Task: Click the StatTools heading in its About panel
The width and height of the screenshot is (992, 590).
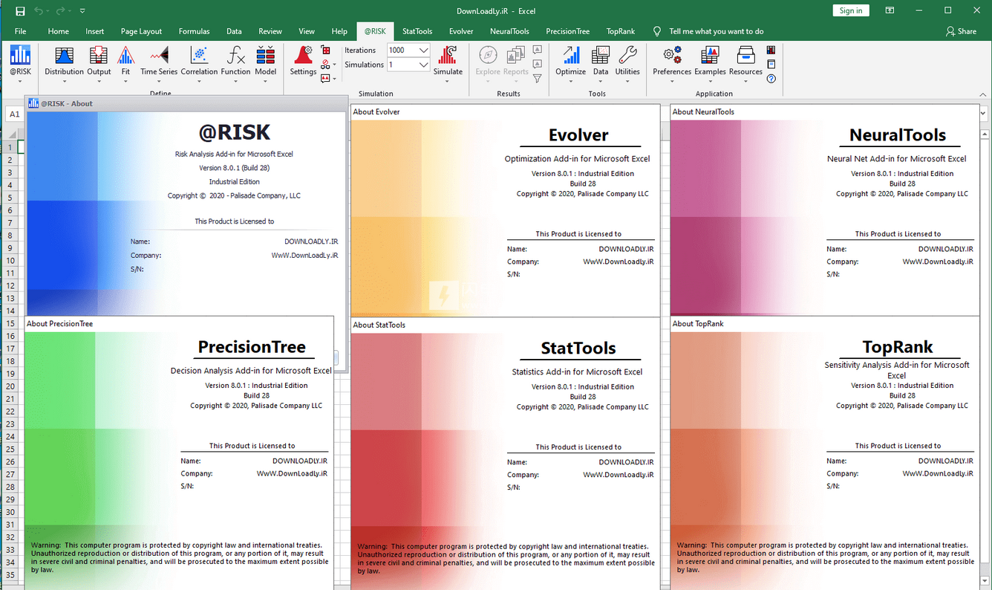Action: click(578, 349)
